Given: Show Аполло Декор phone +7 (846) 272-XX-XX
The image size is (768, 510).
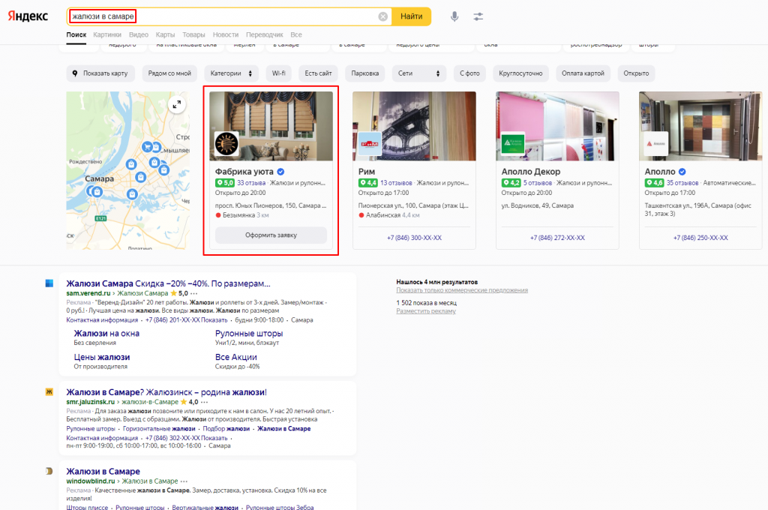Looking at the screenshot, I should coord(557,238).
